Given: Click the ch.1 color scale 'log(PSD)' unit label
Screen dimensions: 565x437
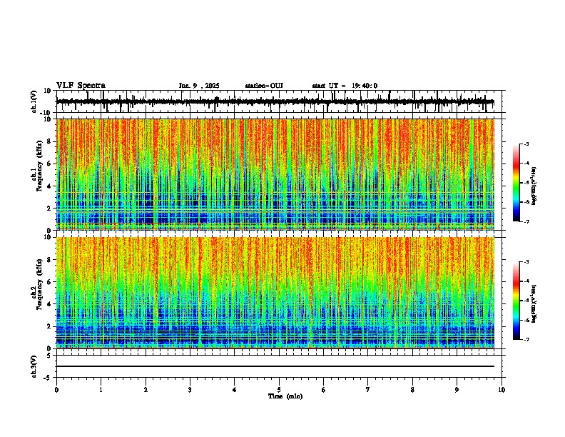Looking at the screenshot, I should coord(534,186).
